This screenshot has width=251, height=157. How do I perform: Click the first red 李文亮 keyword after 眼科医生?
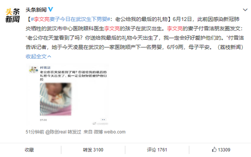[x=112, y=29]
